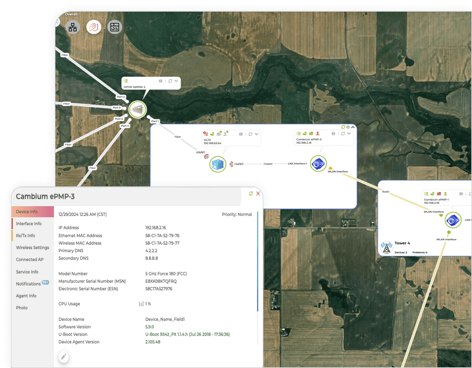This screenshot has height=368, width=472.
Task: Click the Gi3/0/1 port indicator
Action: (x=207, y=157)
